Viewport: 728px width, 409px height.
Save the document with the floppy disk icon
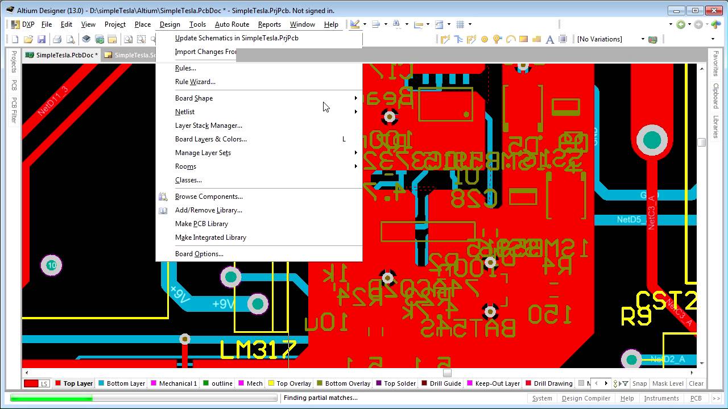pos(42,39)
